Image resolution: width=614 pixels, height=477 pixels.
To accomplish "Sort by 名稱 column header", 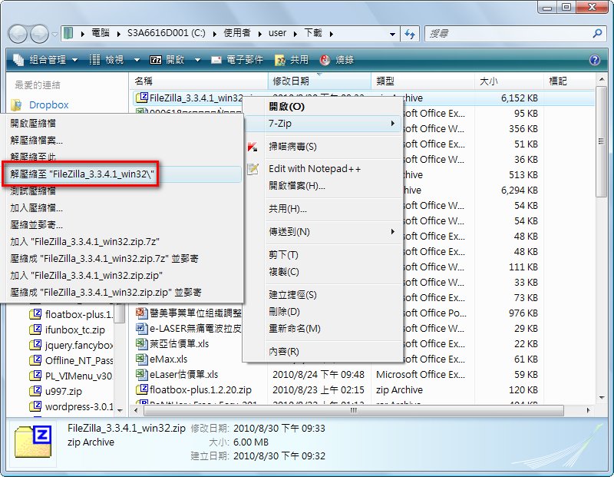I will point(198,81).
